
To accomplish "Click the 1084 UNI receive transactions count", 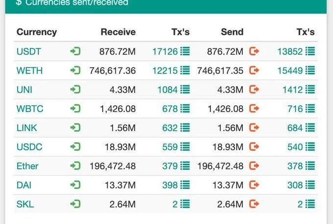I will point(167,90).
